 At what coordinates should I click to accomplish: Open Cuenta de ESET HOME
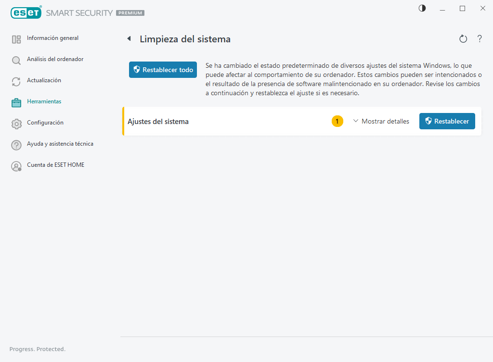point(56,165)
